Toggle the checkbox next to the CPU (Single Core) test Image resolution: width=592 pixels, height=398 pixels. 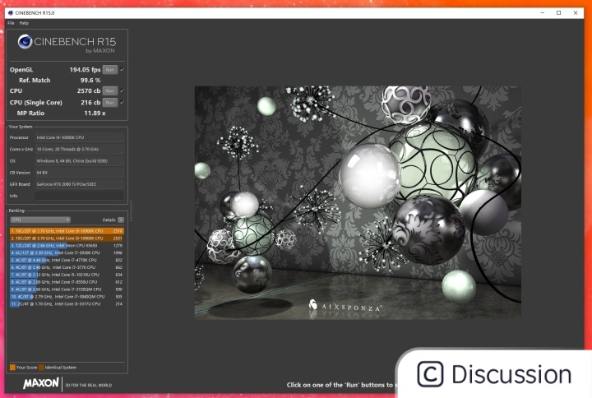click(x=122, y=102)
